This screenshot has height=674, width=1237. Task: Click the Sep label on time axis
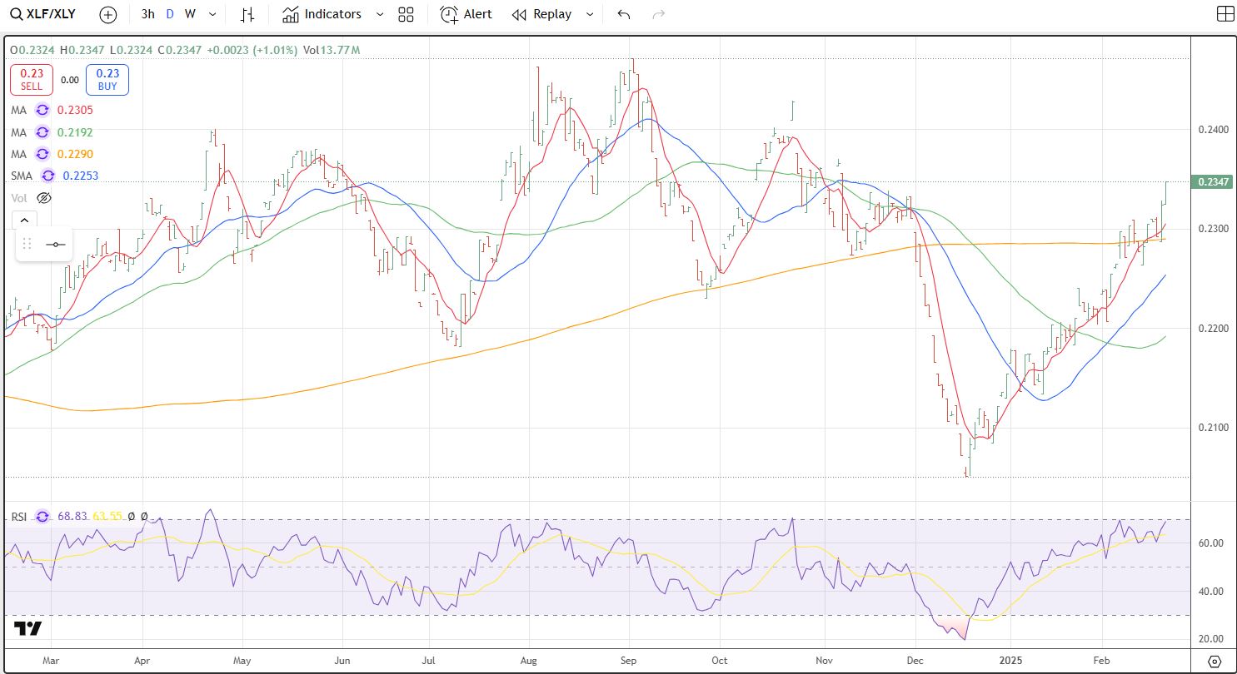(629, 660)
